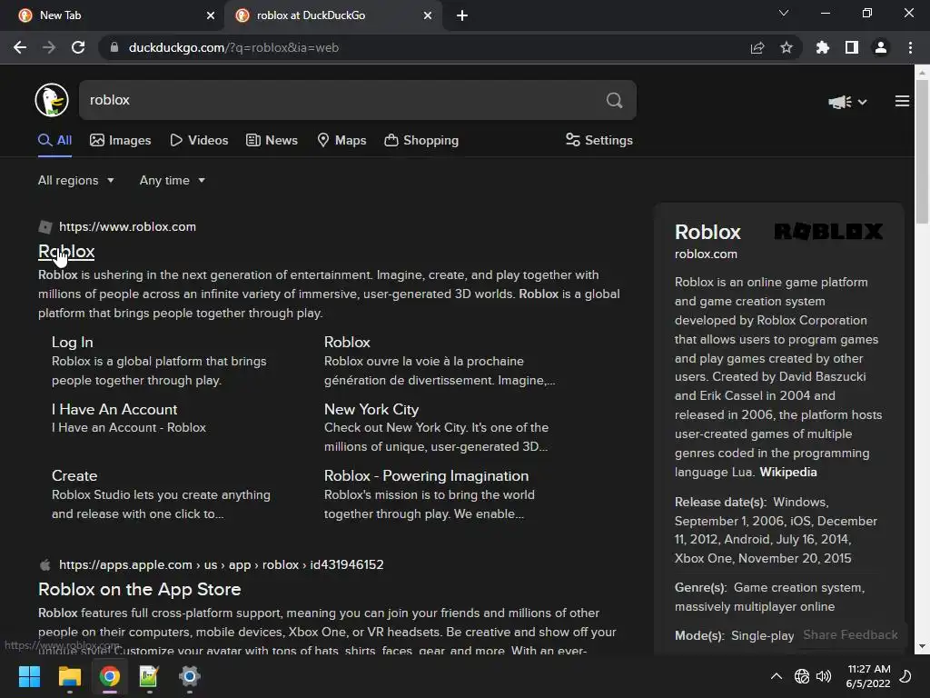Click the DuckDuckGo duck logo
The height and width of the screenshot is (698, 930).
tap(52, 100)
